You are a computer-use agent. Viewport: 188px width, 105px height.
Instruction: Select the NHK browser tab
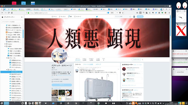88,9
